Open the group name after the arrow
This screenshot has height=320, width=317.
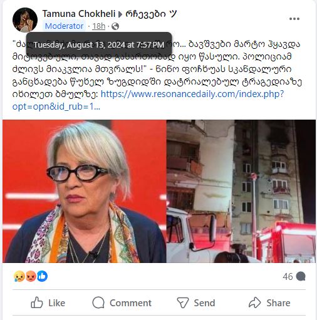151,14
